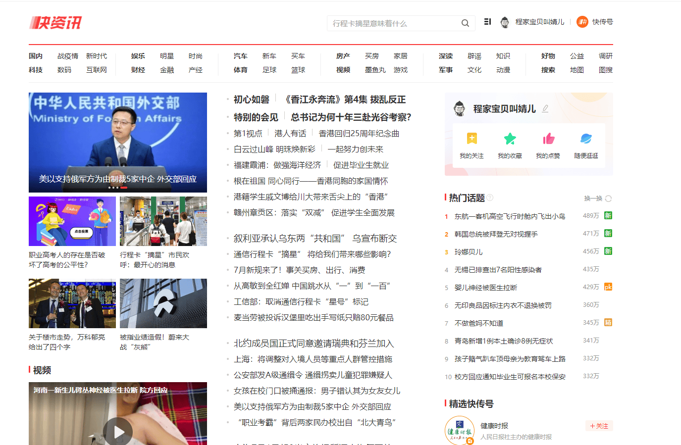Screen dimensions: 681x445
Task: Open the list menu icon beside search
Action: 487,22
